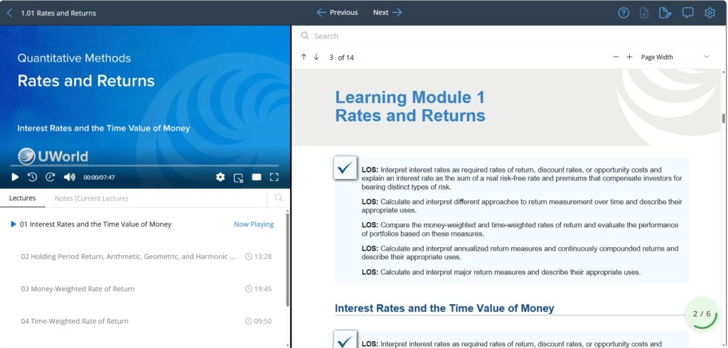
Task: Open the help question mark icon
Action: (623, 13)
